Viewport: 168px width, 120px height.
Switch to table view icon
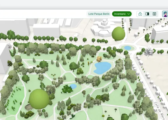tap(154, 14)
